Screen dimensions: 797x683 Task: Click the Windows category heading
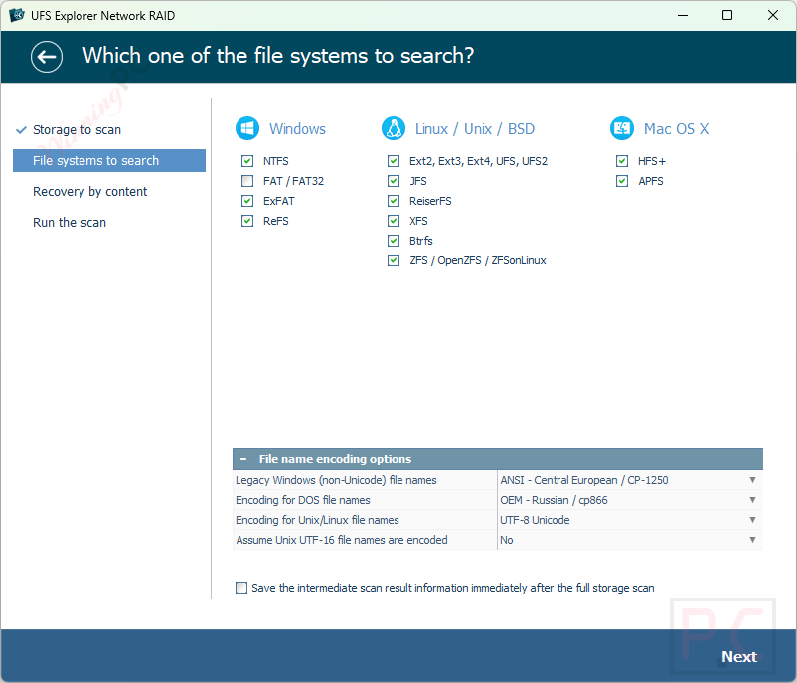pyautogui.click(x=297, y=129)
